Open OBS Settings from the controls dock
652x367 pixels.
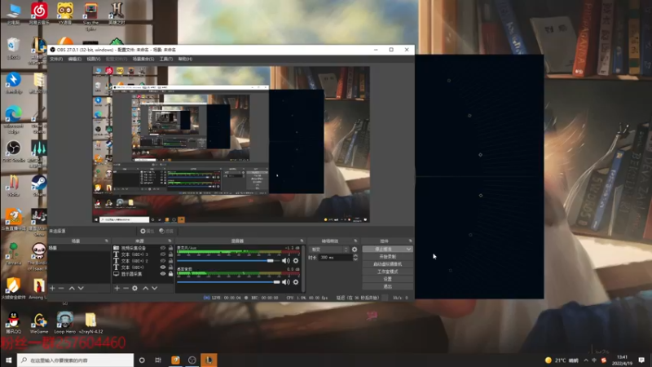(388, 279)
